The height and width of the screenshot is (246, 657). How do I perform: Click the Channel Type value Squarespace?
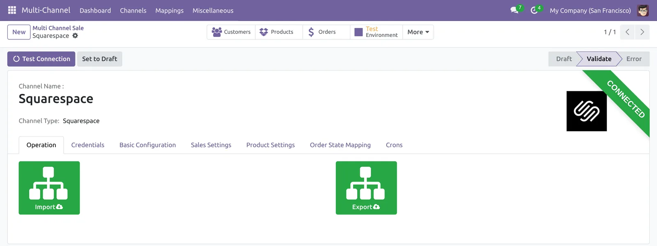[x=81, y=121]
